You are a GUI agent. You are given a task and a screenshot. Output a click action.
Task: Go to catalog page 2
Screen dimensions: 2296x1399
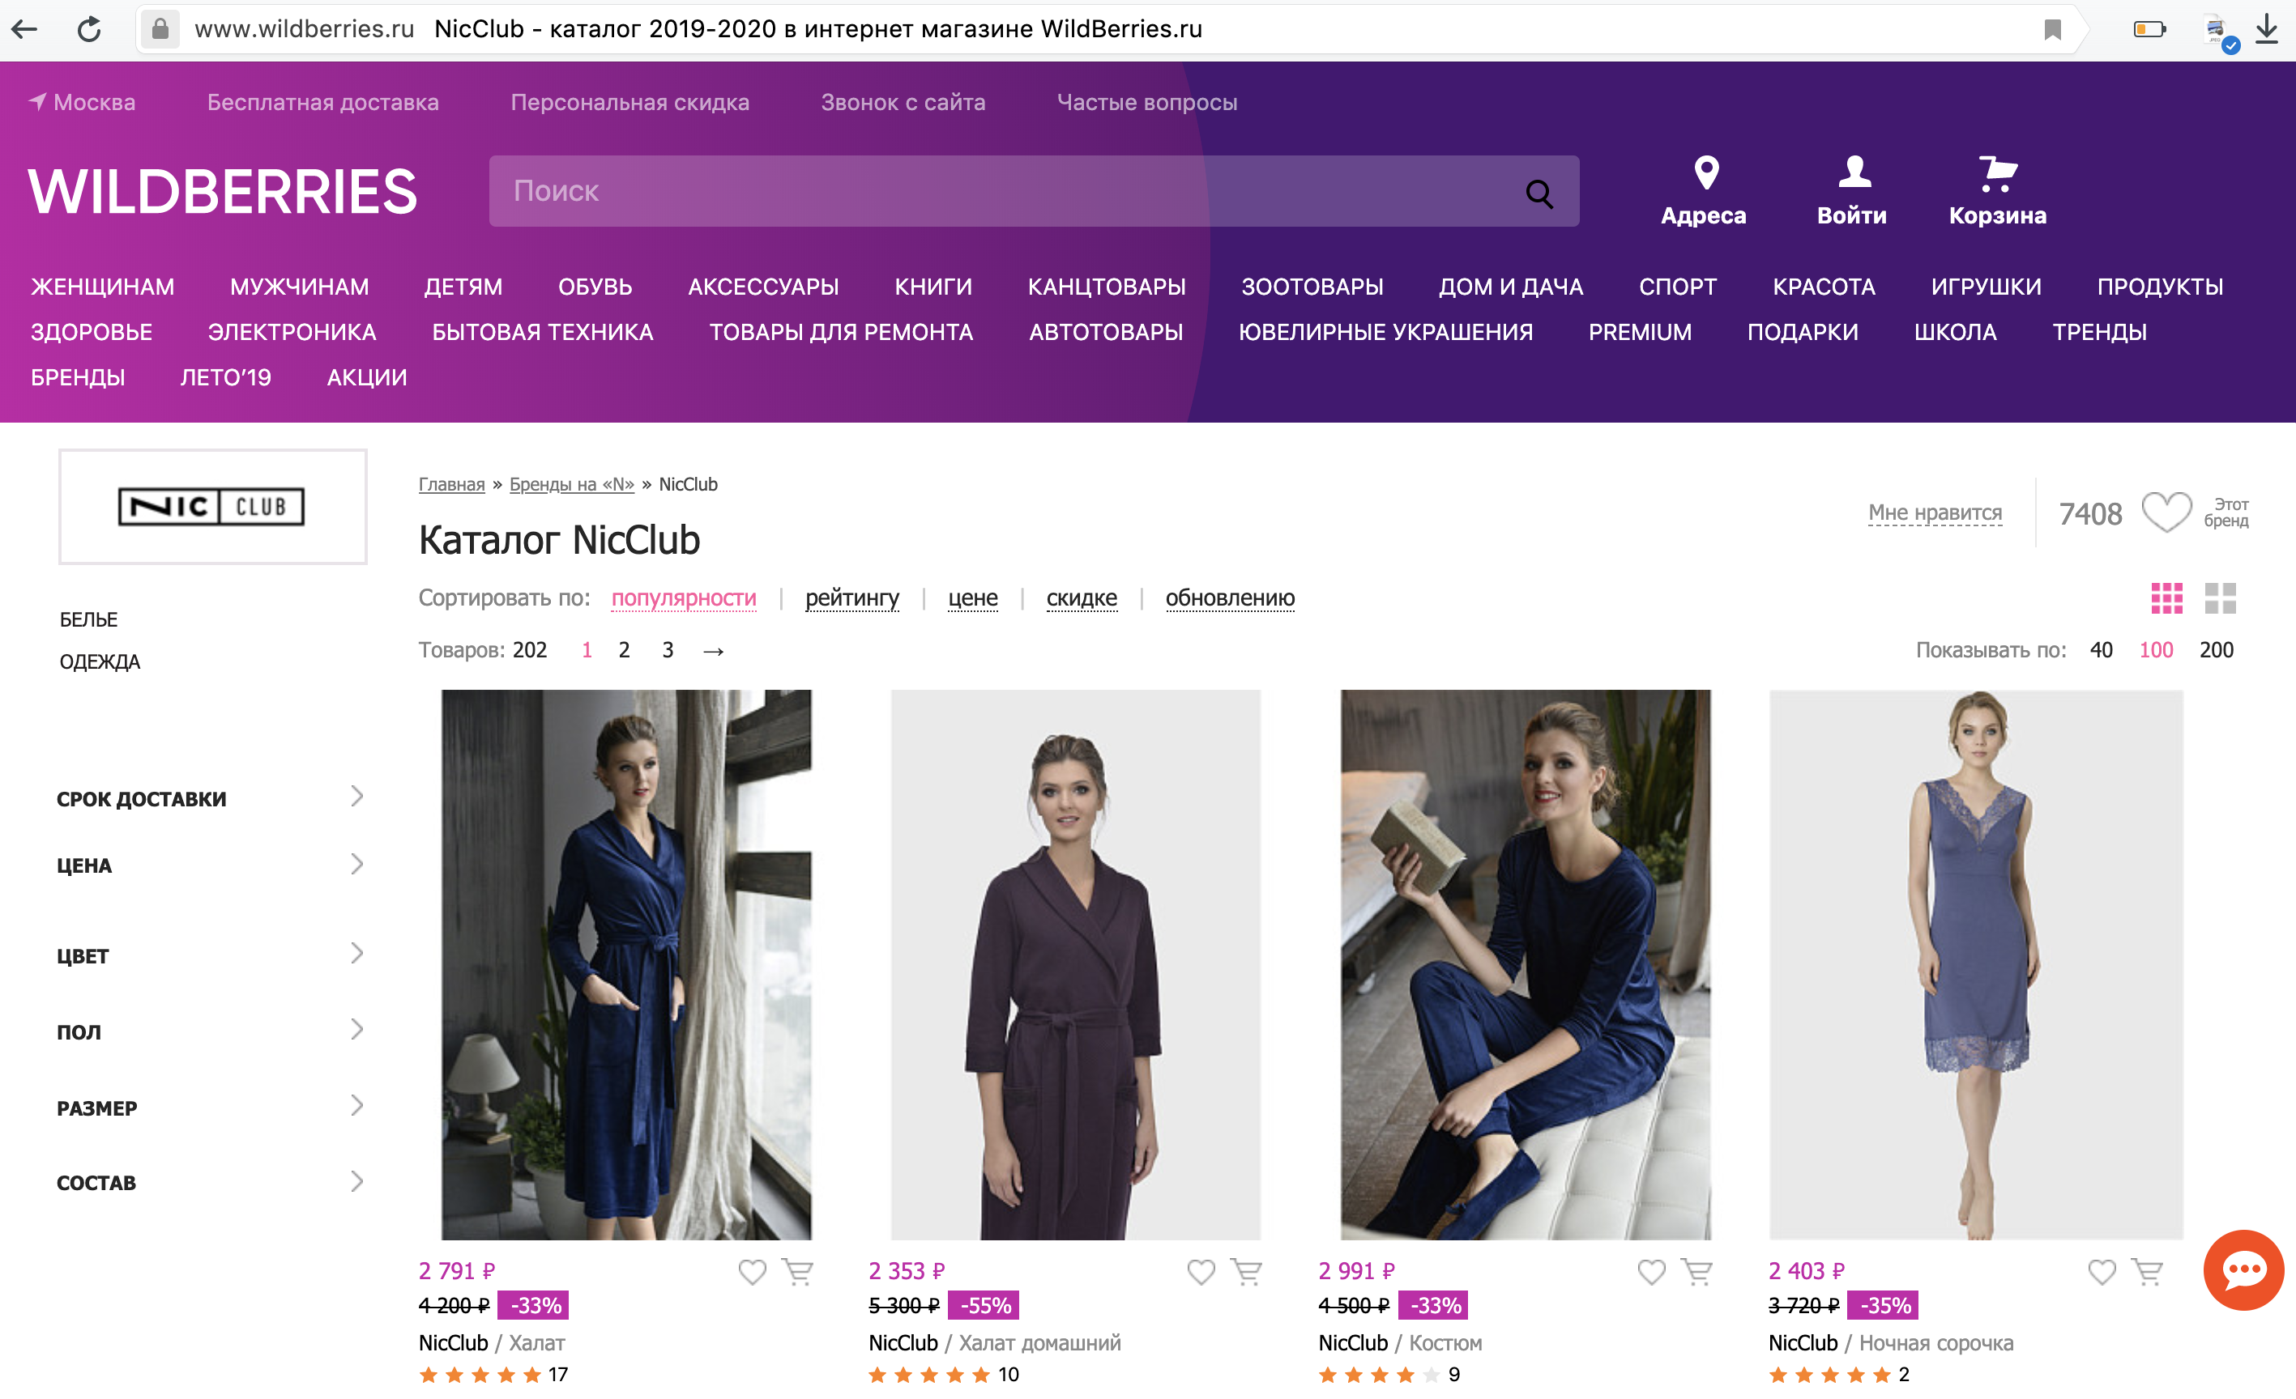[x=625, y=650]
